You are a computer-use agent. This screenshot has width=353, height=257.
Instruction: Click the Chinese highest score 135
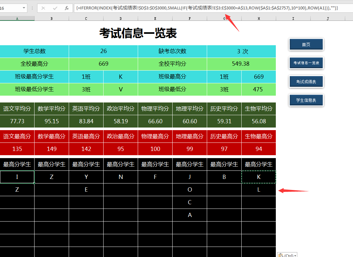(x=17, y=149)
